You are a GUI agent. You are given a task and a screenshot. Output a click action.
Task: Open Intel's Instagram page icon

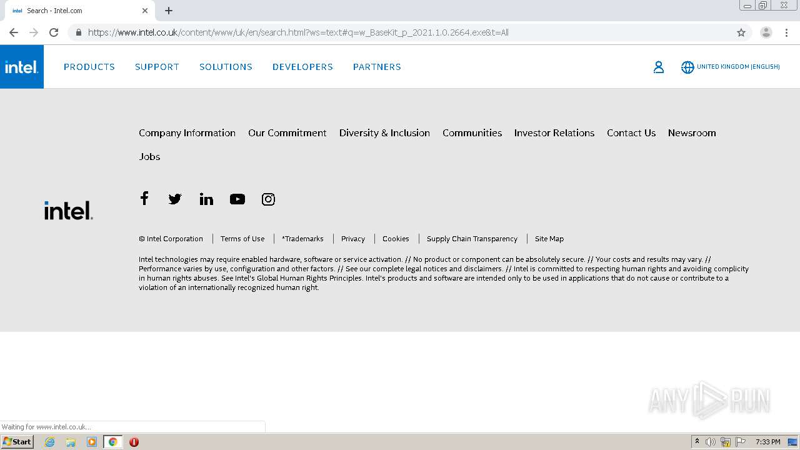pyautogui.click(x=268, y=199)
